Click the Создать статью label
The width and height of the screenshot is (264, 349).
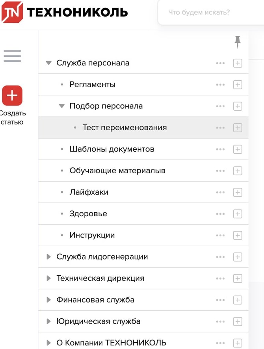(x=12, y=117)
